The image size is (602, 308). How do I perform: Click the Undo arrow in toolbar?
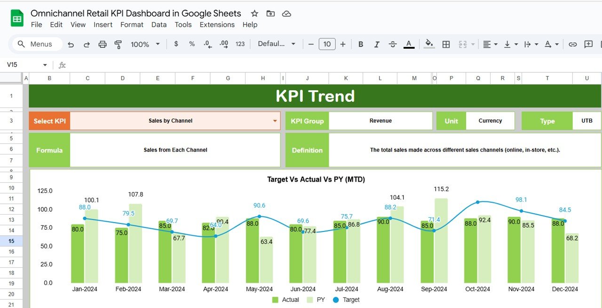tap(71, 44)
